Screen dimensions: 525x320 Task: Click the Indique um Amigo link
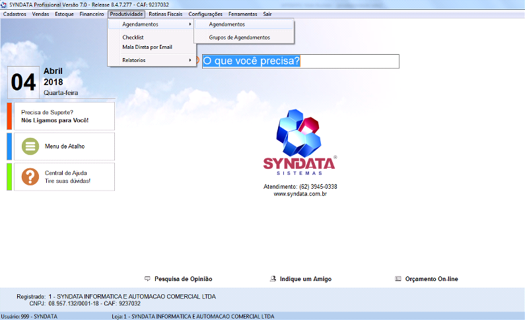click(306, 279)
